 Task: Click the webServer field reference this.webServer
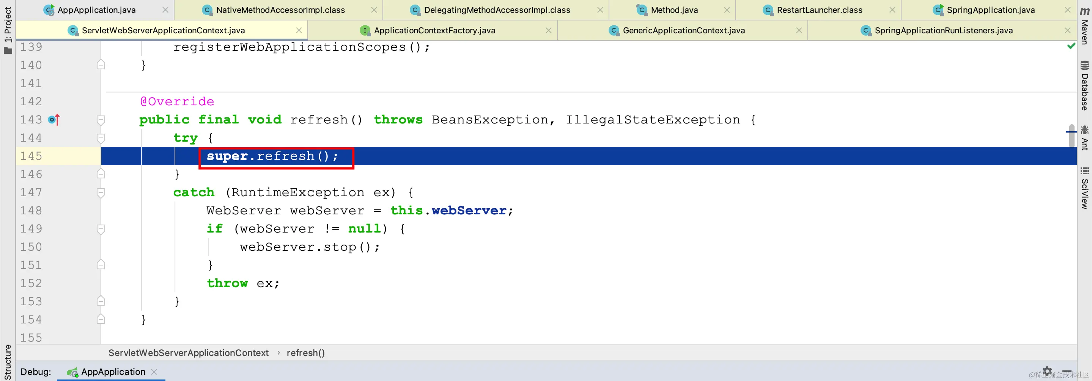tap(449, 211)
